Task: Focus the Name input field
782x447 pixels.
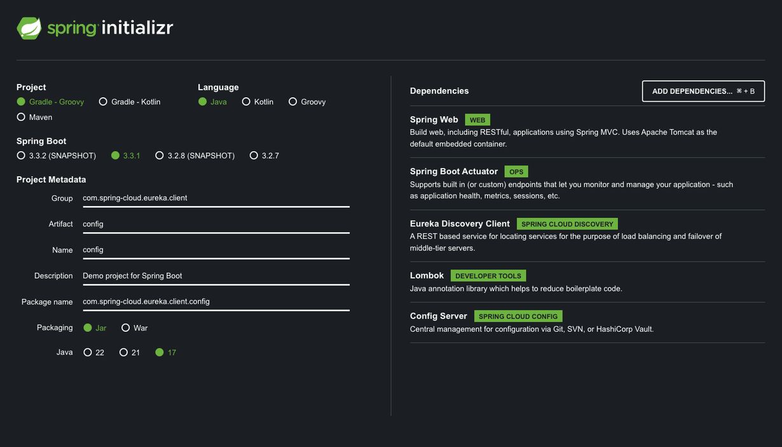Action: [216, 250]
